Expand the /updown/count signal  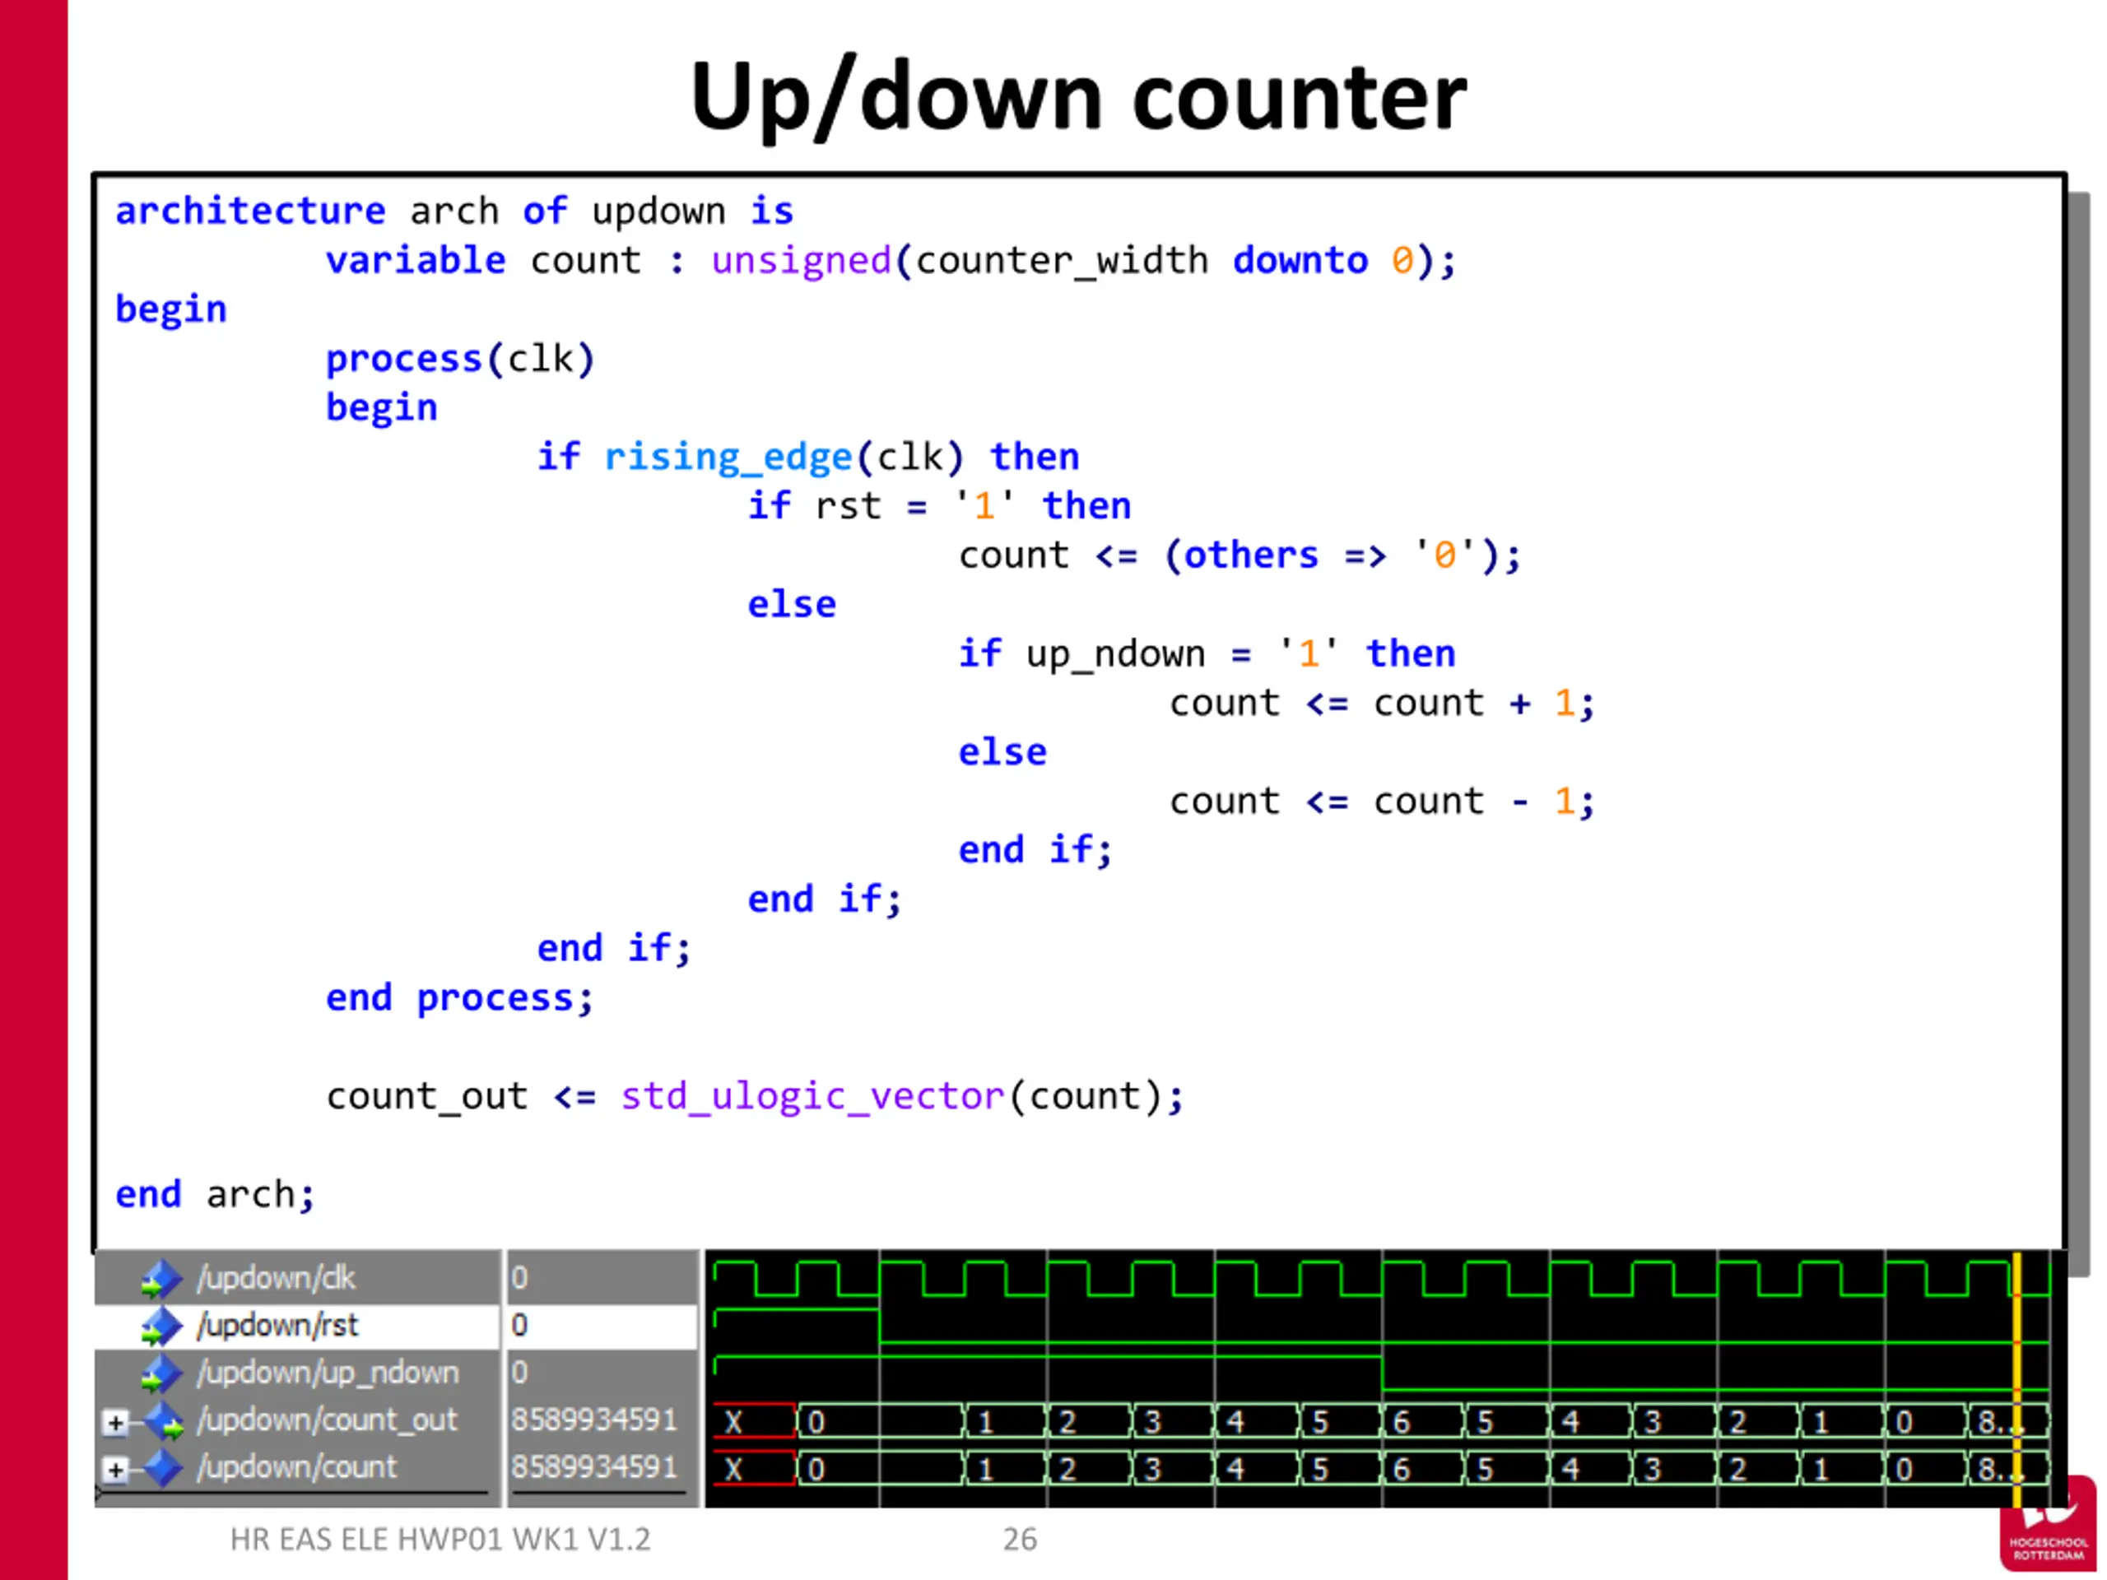coord(115,1471)
